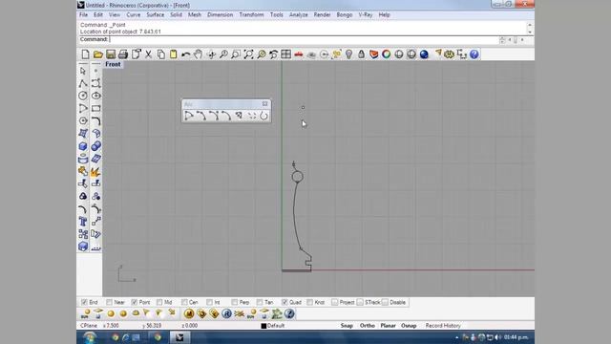The image size is (611, 344).
Task: Uncheck the End osnap checkbox
Action: (x=84, y=302)
